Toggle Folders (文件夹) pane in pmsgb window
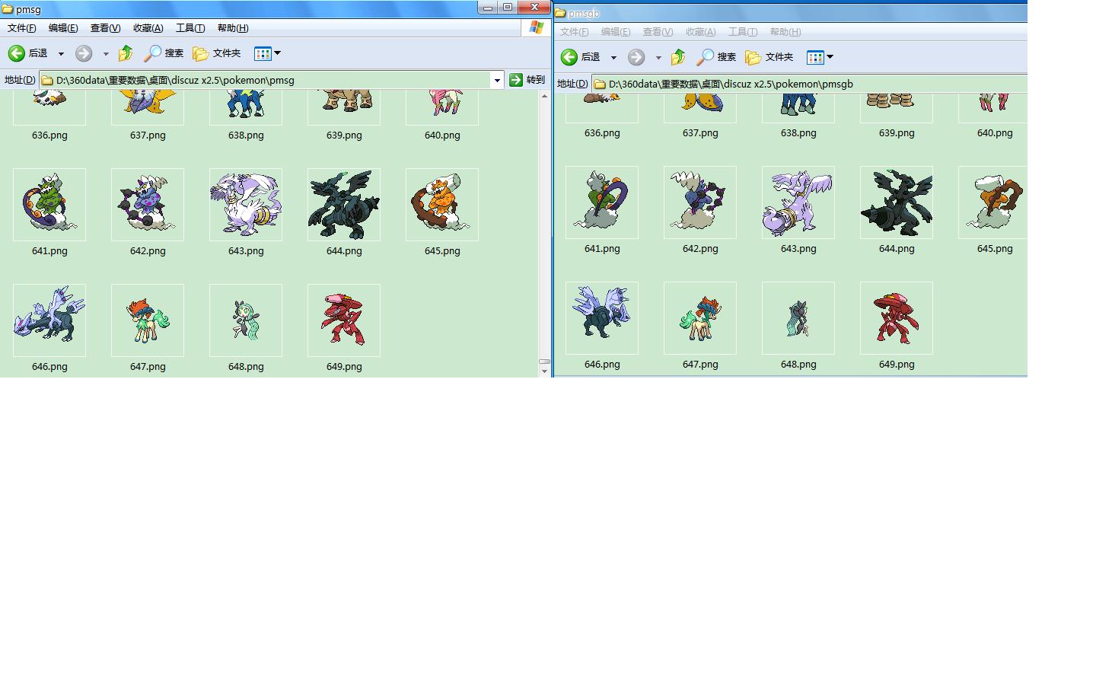The image size is (1096, 685). pyautogui.click(x=769, y=57)
